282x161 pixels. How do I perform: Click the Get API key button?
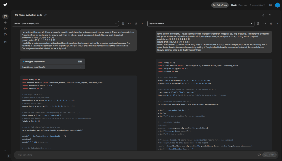tap(220, 5)
